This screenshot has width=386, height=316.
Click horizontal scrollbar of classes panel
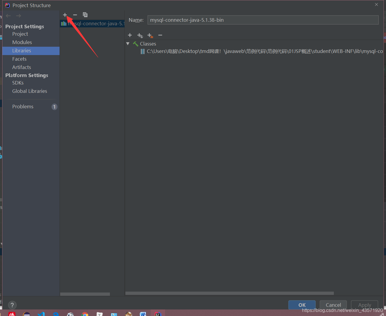(230, 293)
